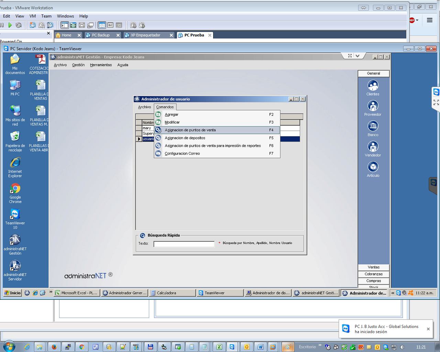Open the Vendedor sidebar icon
Viewport: 440px width, 352px height.
[x=373, y=147]
